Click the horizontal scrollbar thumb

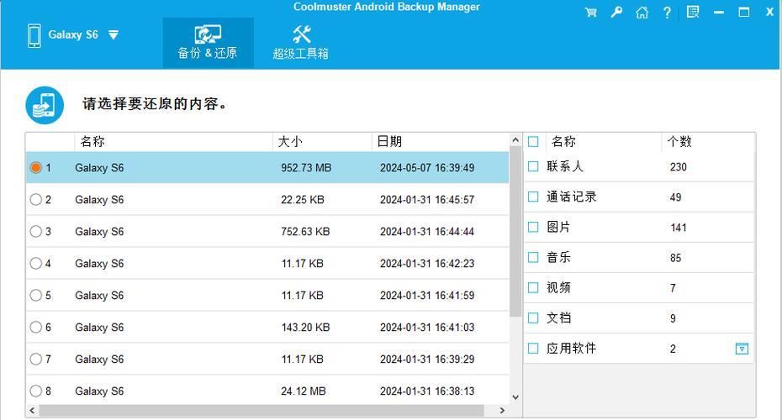pyautogui.click(x=262, y=411)
